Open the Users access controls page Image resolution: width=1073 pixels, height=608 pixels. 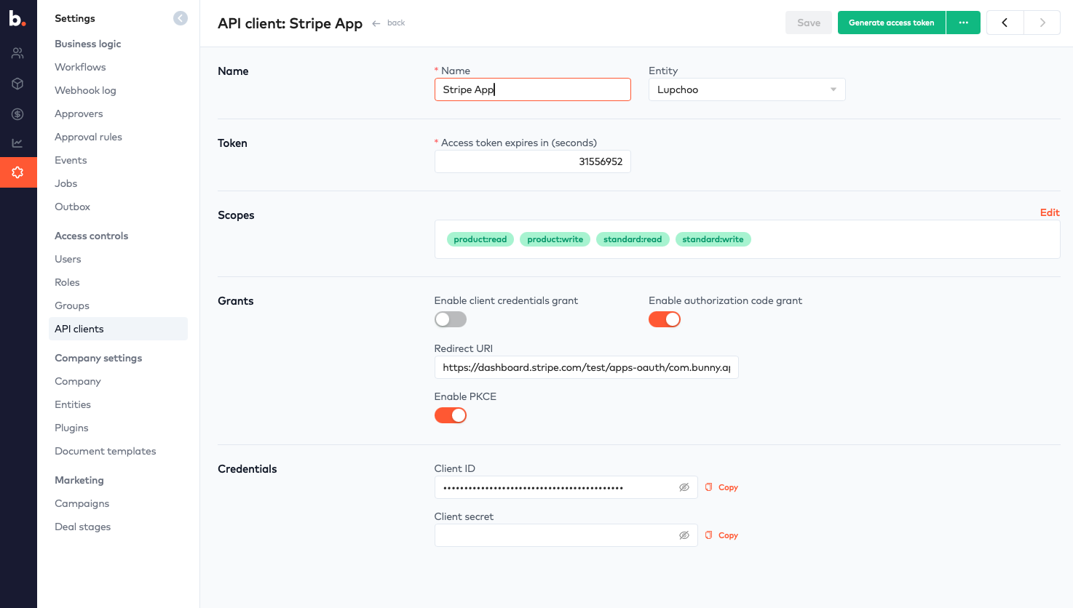[x=68, y=259]
